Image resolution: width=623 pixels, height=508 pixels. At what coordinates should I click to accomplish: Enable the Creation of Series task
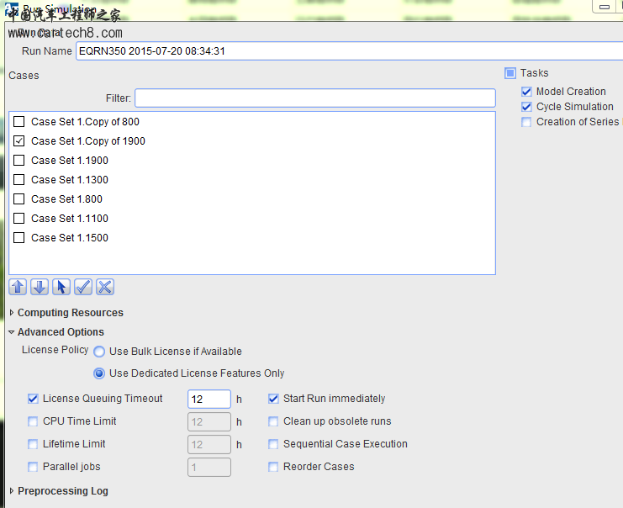coord(526,122)
